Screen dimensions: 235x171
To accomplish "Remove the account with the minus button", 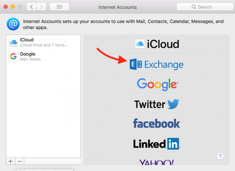I will (20, 161).
